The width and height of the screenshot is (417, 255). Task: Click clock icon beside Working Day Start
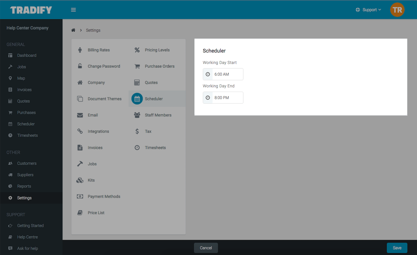tap(208, 74)
